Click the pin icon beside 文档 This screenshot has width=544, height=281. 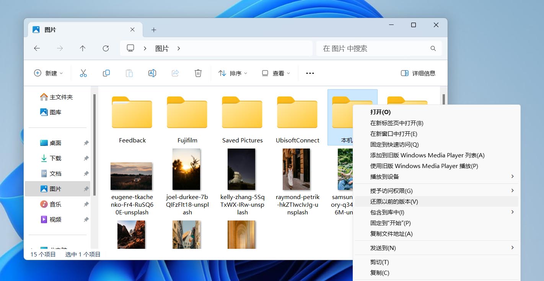86,173
